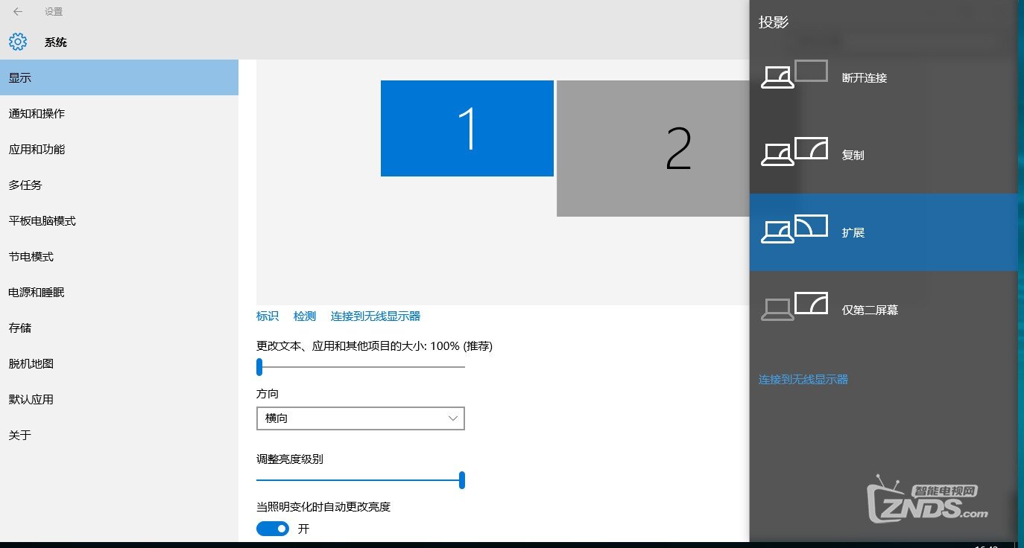The height and width of the screenshot is (548, 1024).
Task: Click 连接到无线显示器 in the projection panel
Action: pos(803,380)
